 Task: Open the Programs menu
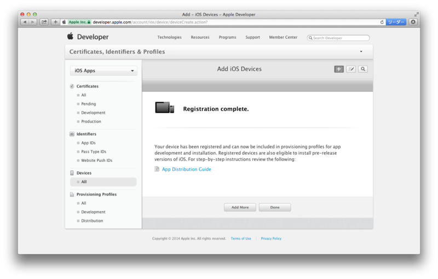click(227, 37)
